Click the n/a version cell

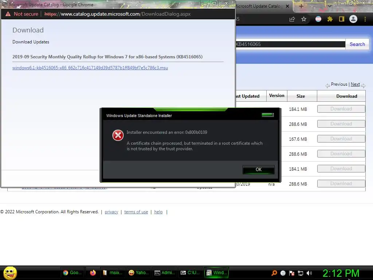[x=271, y=184]
